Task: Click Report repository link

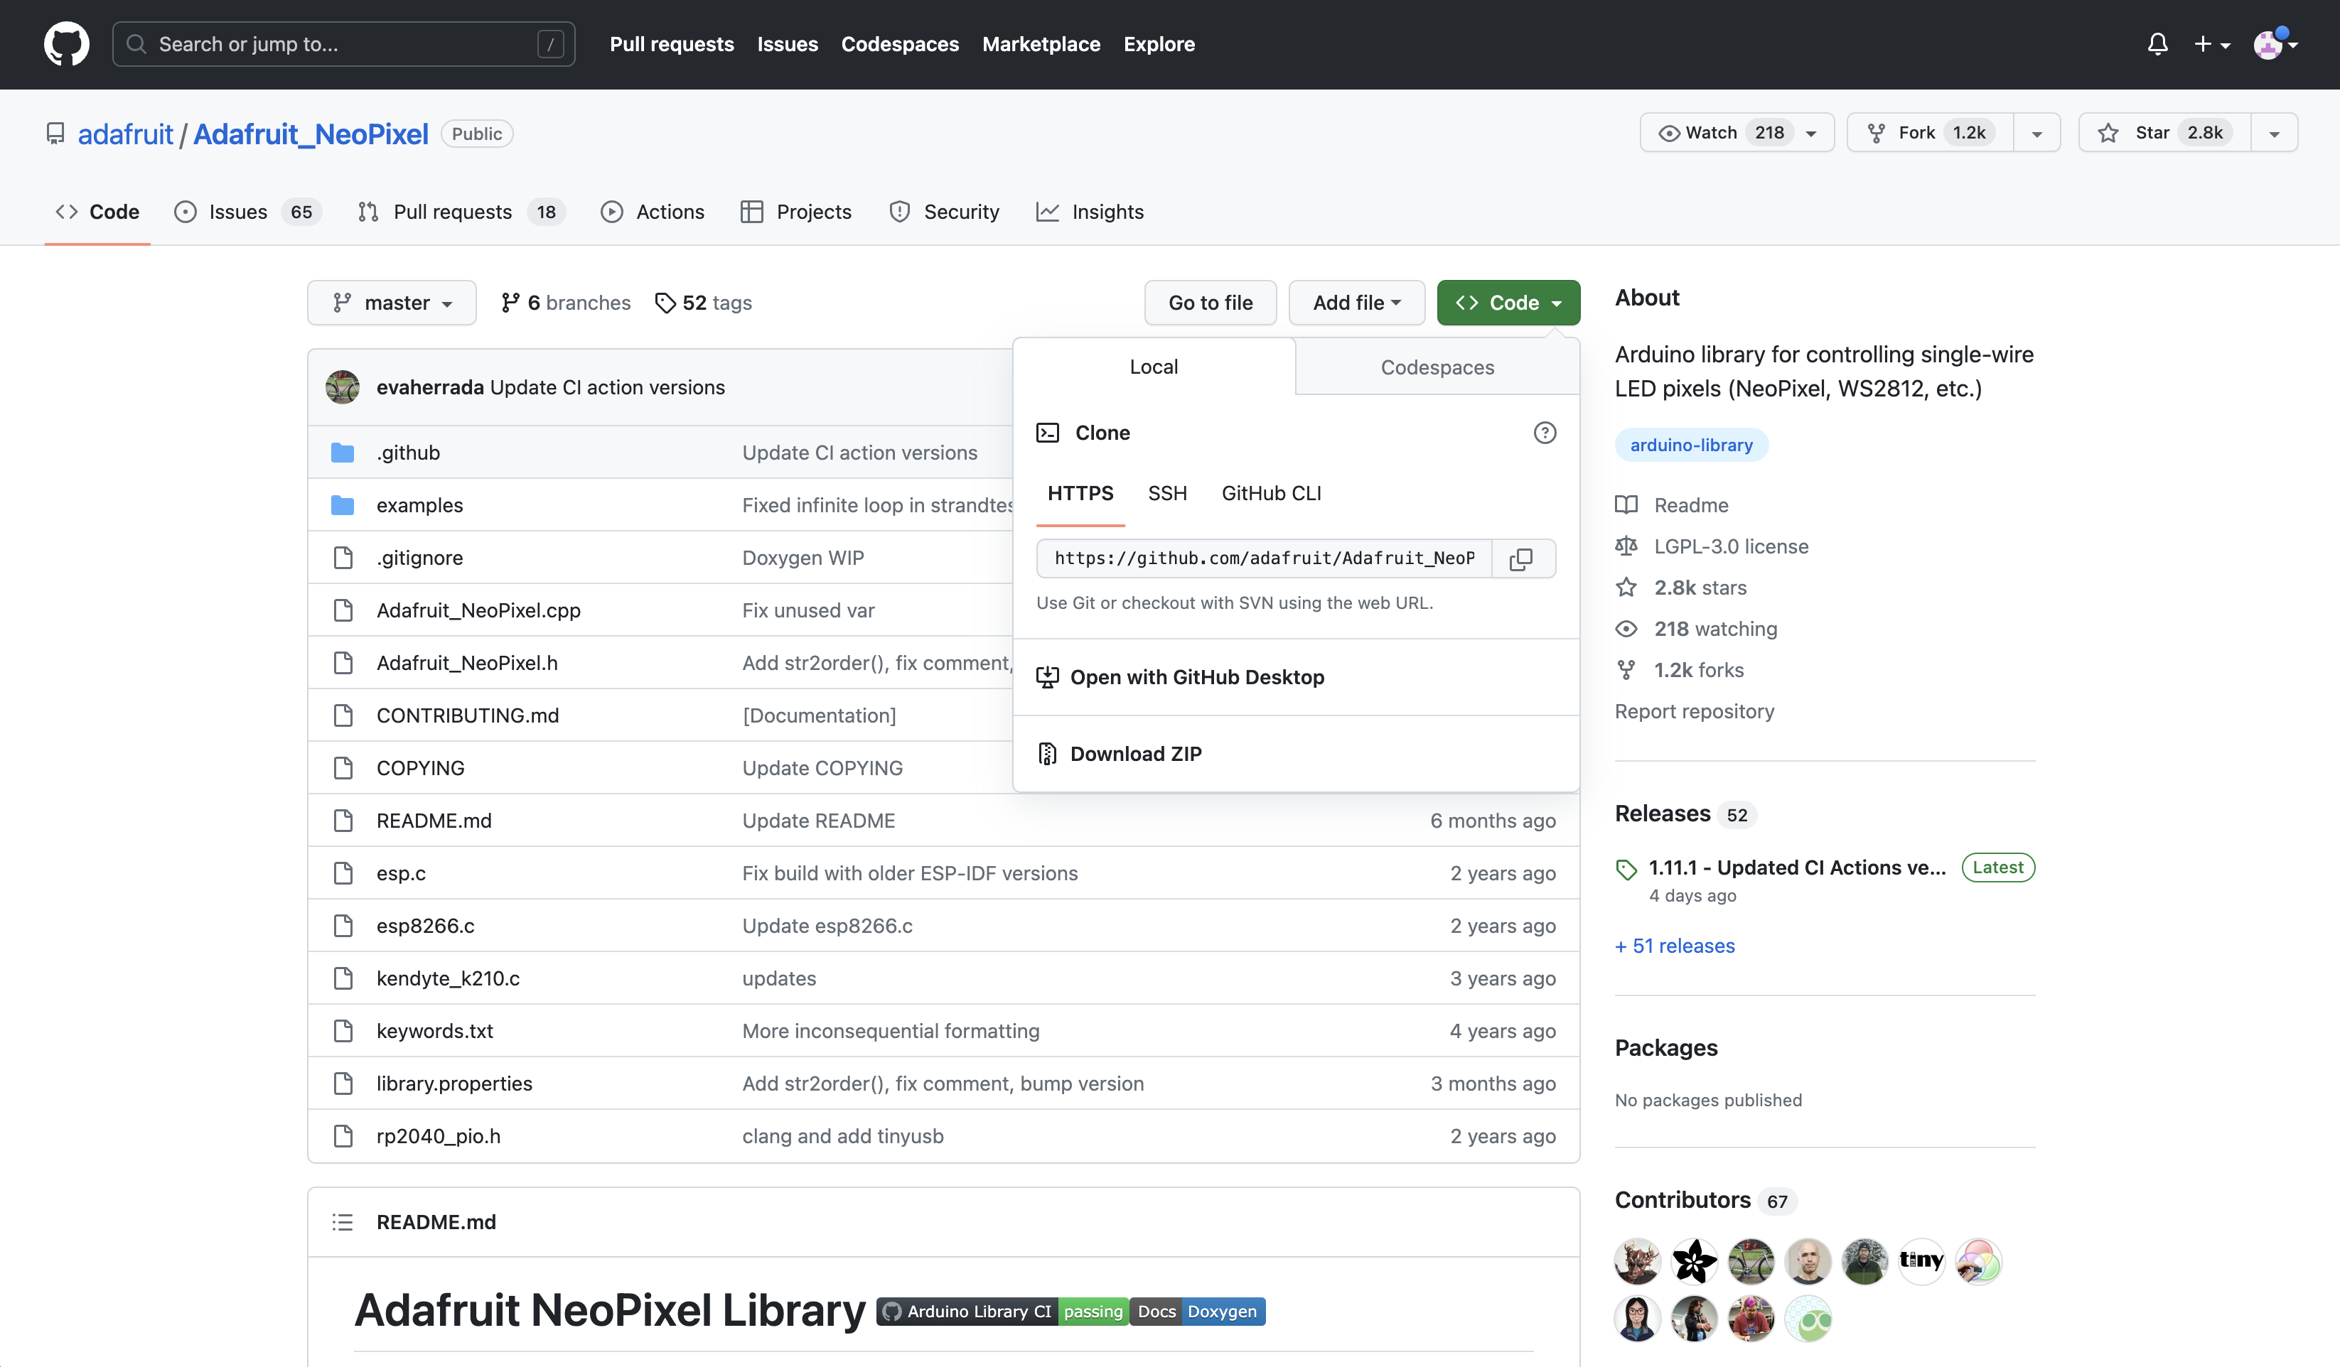Action: [x=1694, y=711]
